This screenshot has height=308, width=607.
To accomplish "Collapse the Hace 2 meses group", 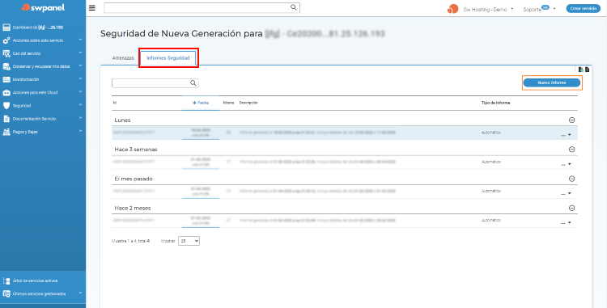I will coord(571,208).
